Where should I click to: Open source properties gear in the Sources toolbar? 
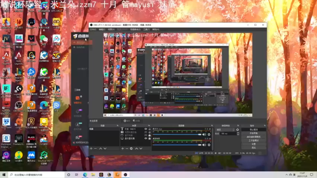tap(131, 149)
